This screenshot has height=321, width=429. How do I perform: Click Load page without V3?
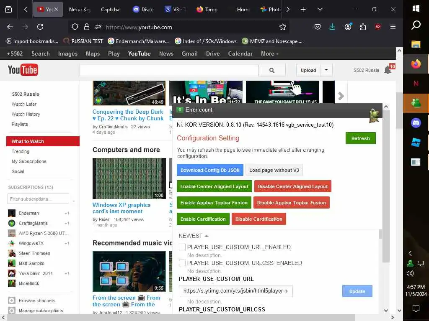click(x=274, y=171)
